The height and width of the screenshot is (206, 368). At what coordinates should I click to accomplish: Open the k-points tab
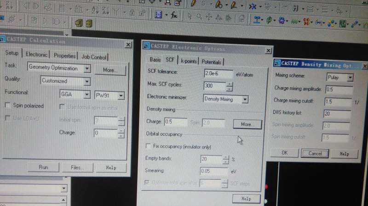pos(189,61)
